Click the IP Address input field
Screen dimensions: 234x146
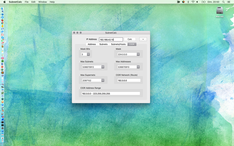point(111,39)
